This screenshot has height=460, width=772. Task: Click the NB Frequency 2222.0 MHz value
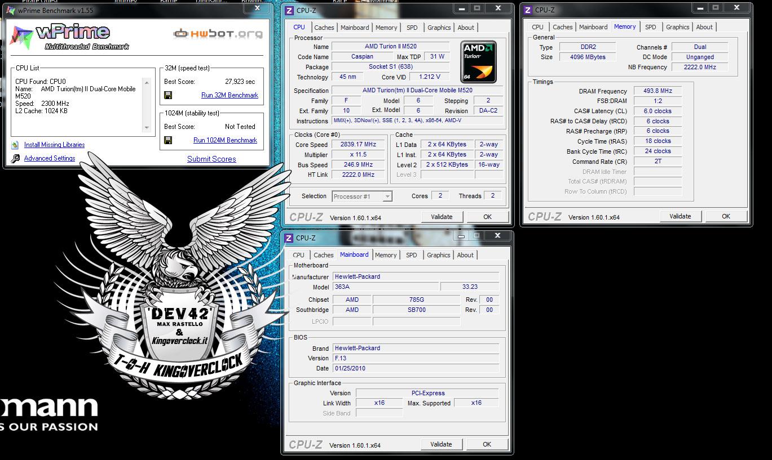(x=700, y=67)
